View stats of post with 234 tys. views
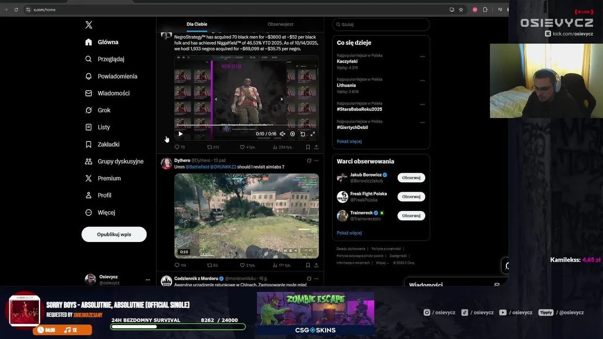The width and height of the screenshot is (603, 339). [x=282, y=147]
